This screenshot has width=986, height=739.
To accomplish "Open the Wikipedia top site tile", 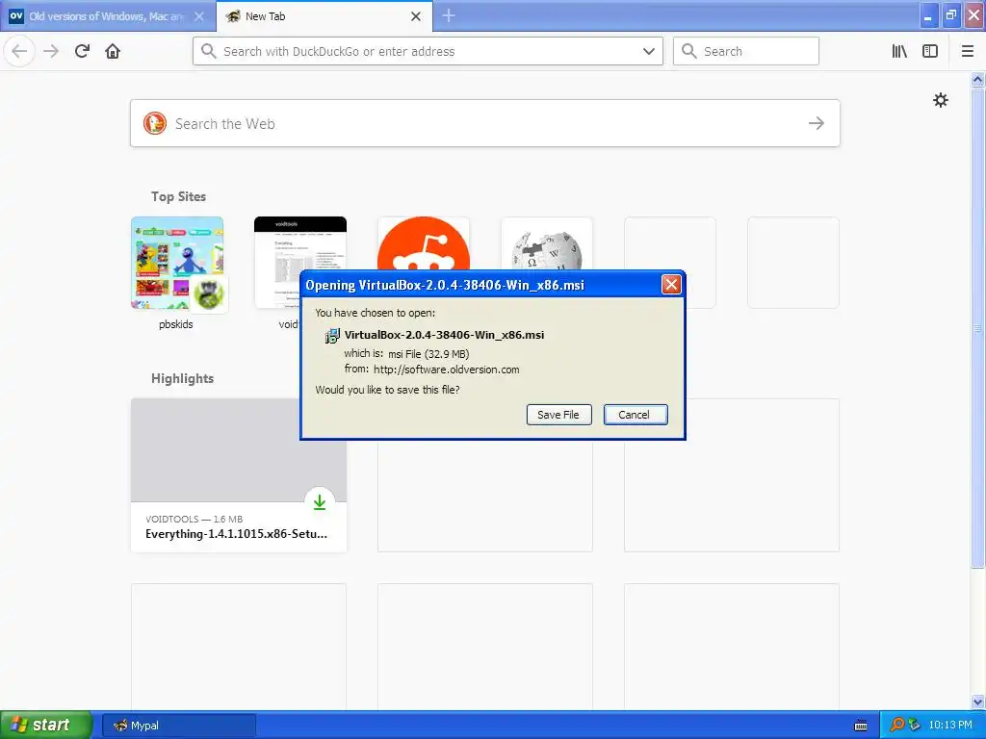I will (547, 243).
